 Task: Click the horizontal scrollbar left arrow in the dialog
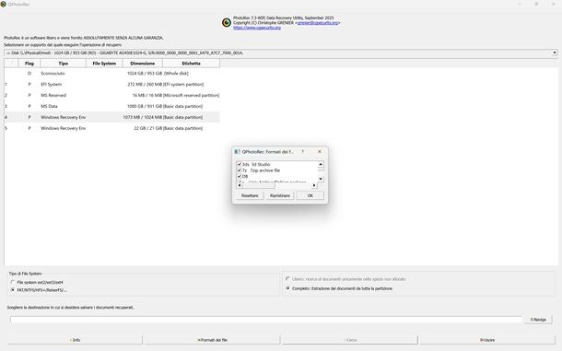pyautogui.click(x=240, y=185)
